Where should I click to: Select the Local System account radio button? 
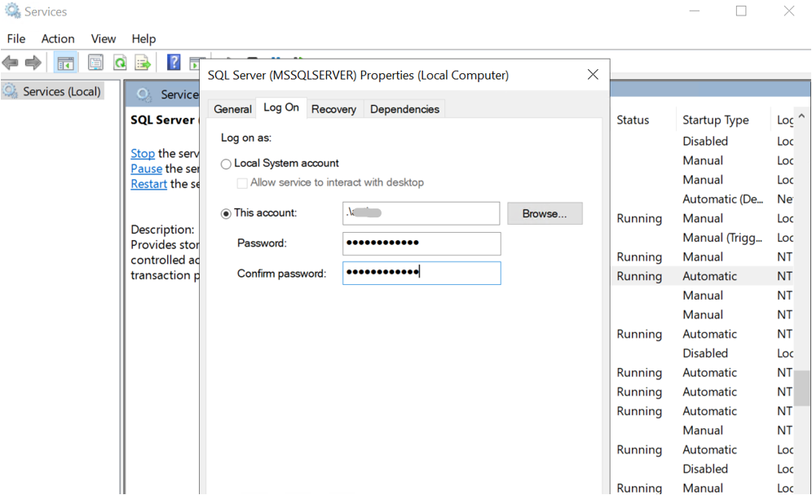click(226, 164)
